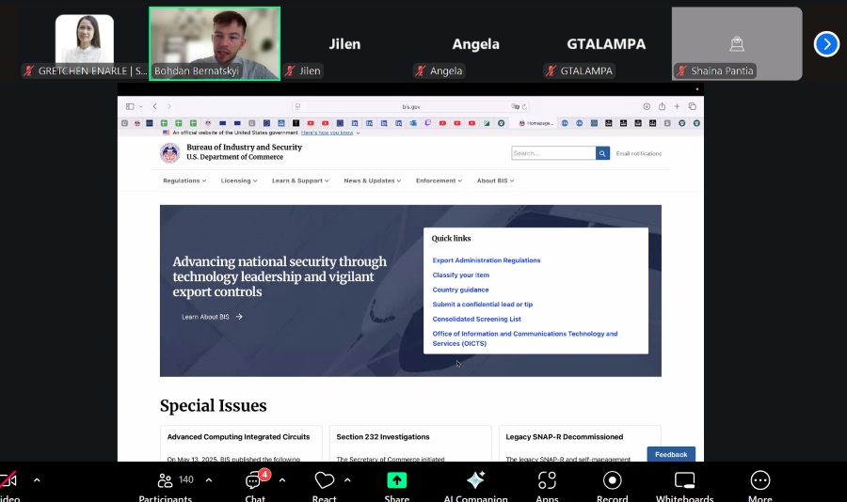847x502 pixels.
Task: Open Classify your item link
Action: (x=461, y=275)
